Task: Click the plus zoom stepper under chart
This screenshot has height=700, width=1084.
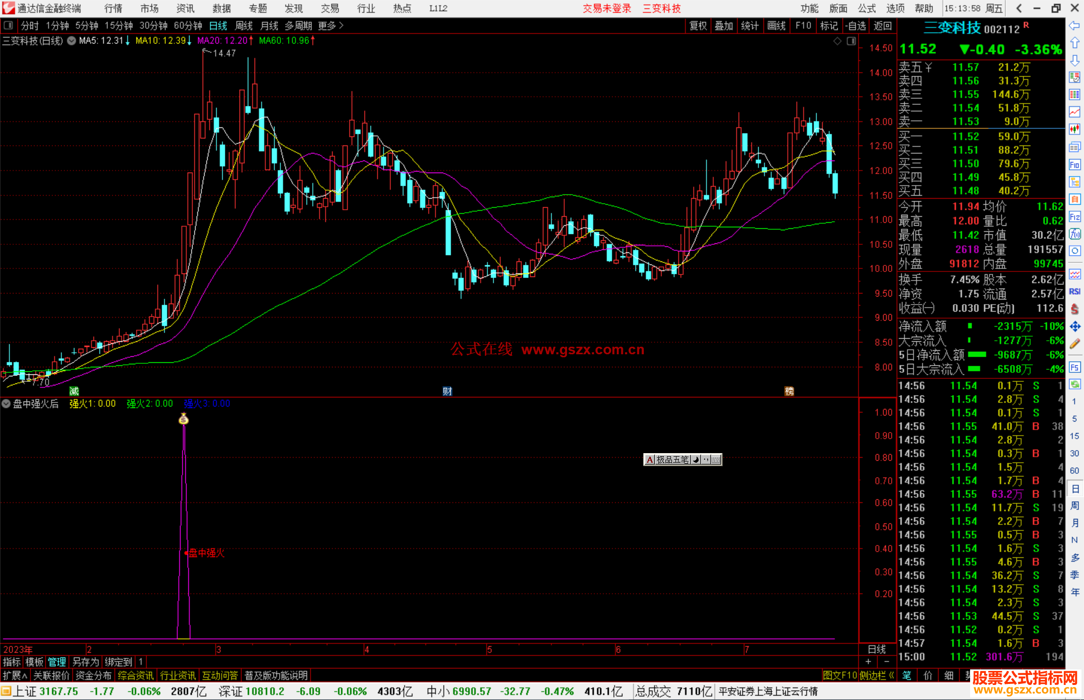Action: click(868, 661)
